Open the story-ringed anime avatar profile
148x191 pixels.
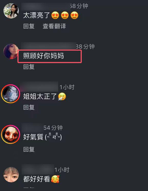[10, 94]
